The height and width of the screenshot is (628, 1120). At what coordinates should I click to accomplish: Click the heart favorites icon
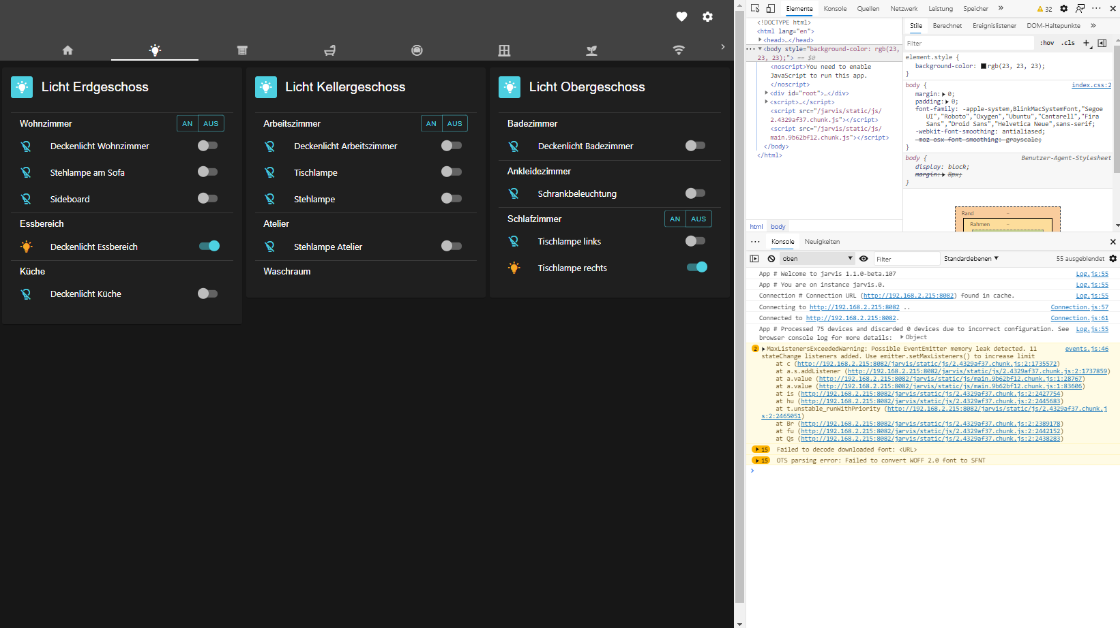tap(681, 16)
